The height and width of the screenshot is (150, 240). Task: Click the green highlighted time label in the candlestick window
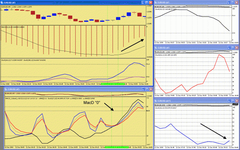[x=113, y=84]
